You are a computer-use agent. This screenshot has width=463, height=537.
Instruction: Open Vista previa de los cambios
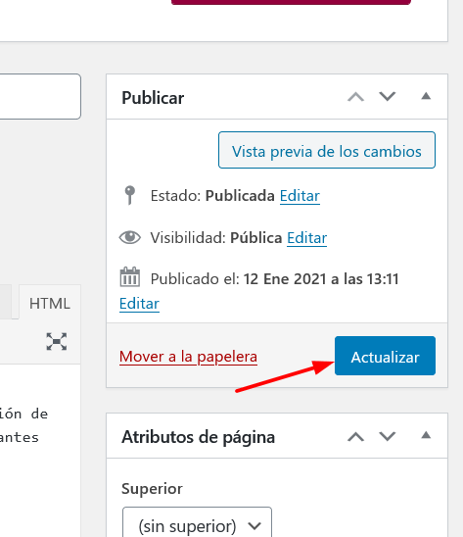[x=327, y=150]
